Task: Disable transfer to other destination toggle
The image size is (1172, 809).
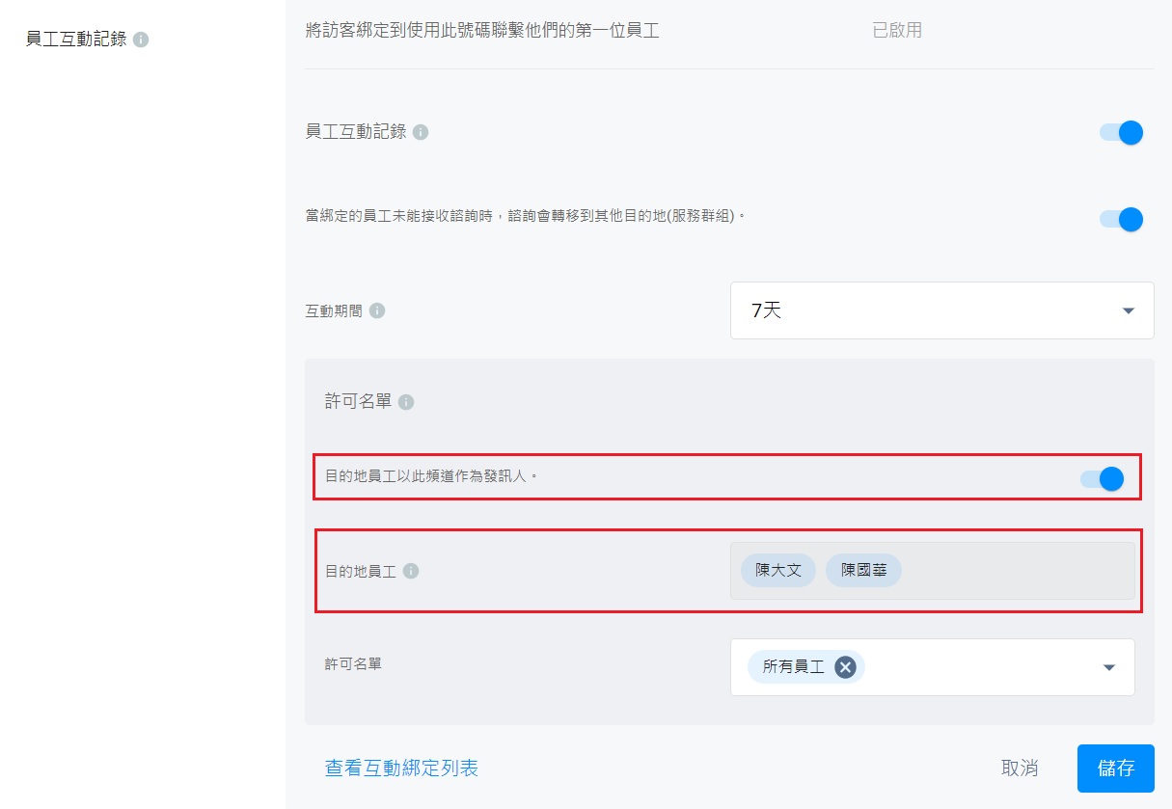Action: 1122,219
